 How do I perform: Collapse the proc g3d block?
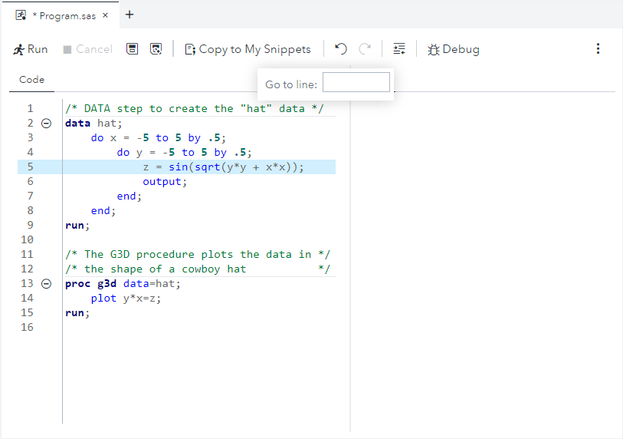46,283
